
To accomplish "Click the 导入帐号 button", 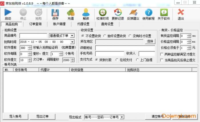I will click(15, 116).
